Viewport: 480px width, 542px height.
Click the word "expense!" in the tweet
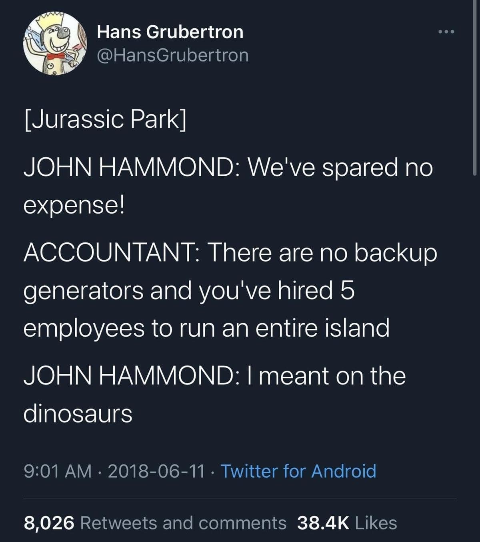74,205
